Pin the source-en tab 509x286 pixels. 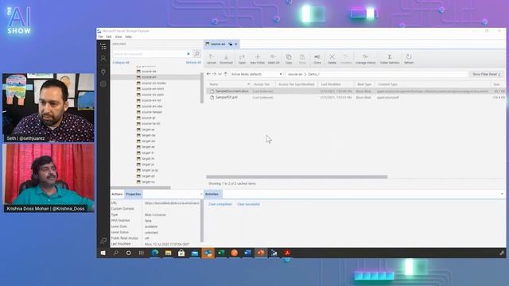click(x=230, y=44)
